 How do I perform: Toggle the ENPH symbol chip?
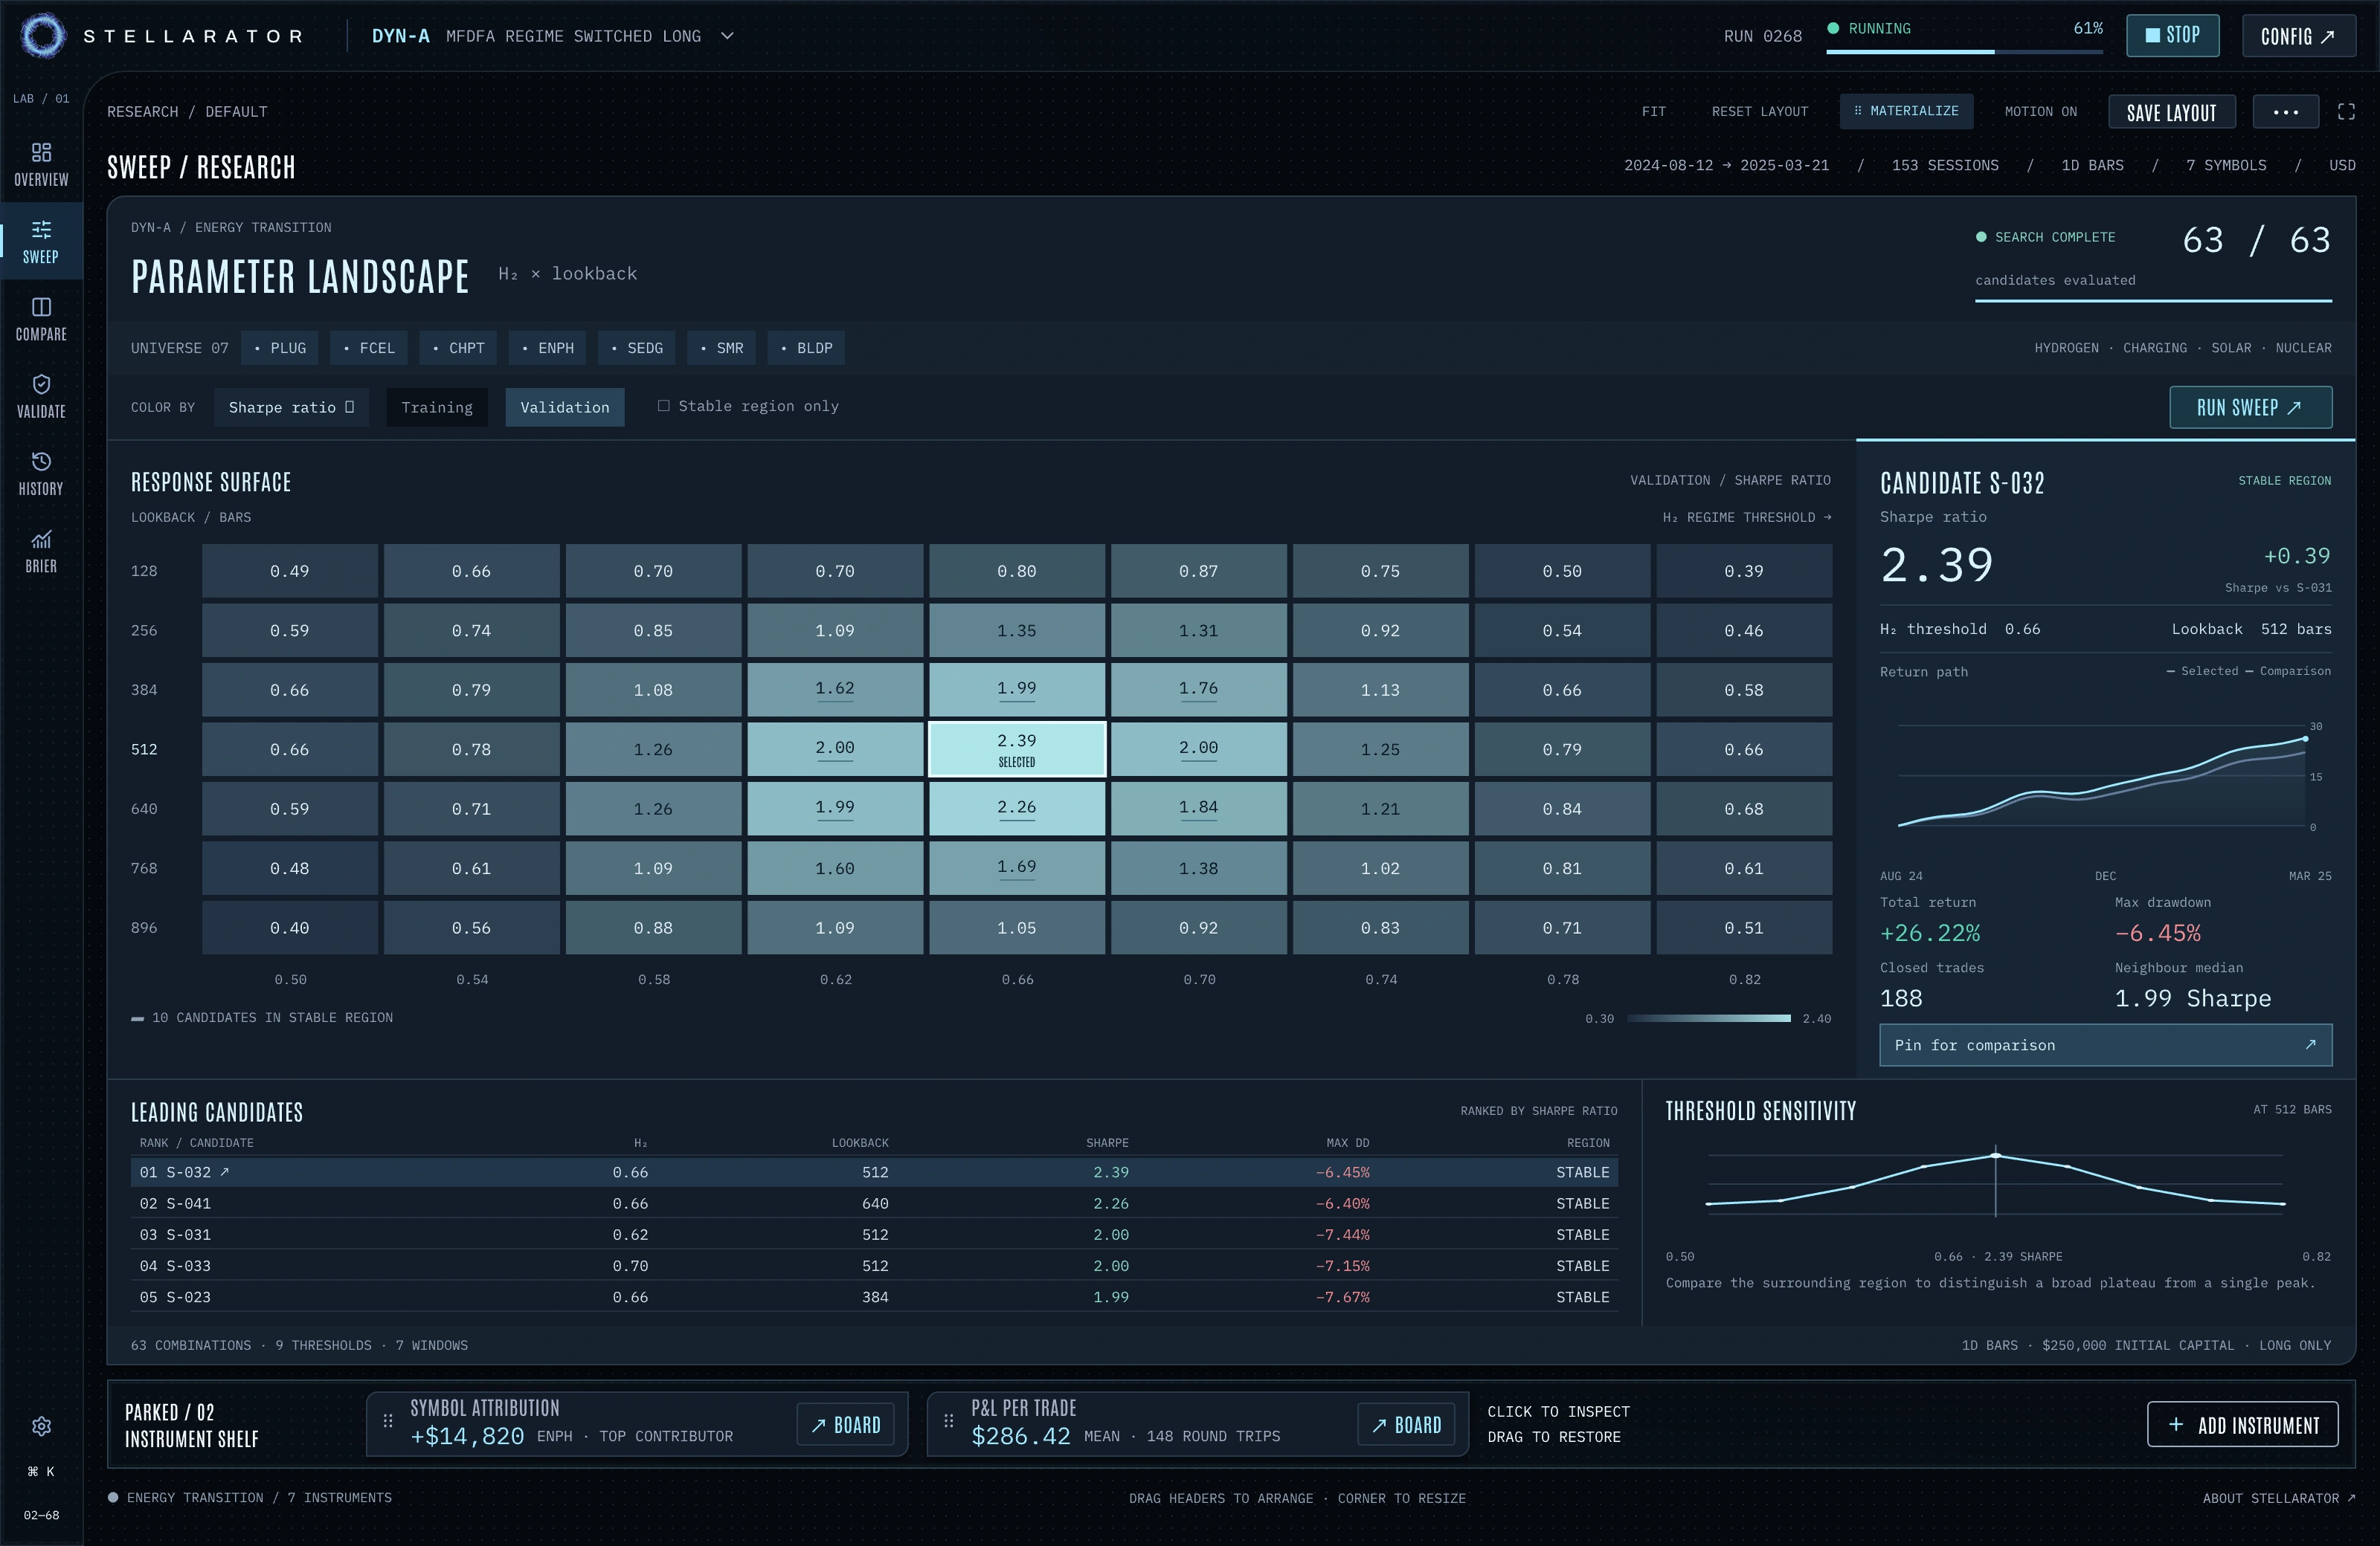coord(548,348)
